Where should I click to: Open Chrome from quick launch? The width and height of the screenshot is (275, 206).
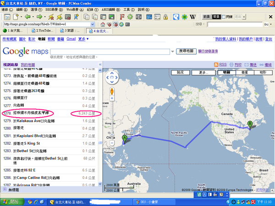(30, 202)
